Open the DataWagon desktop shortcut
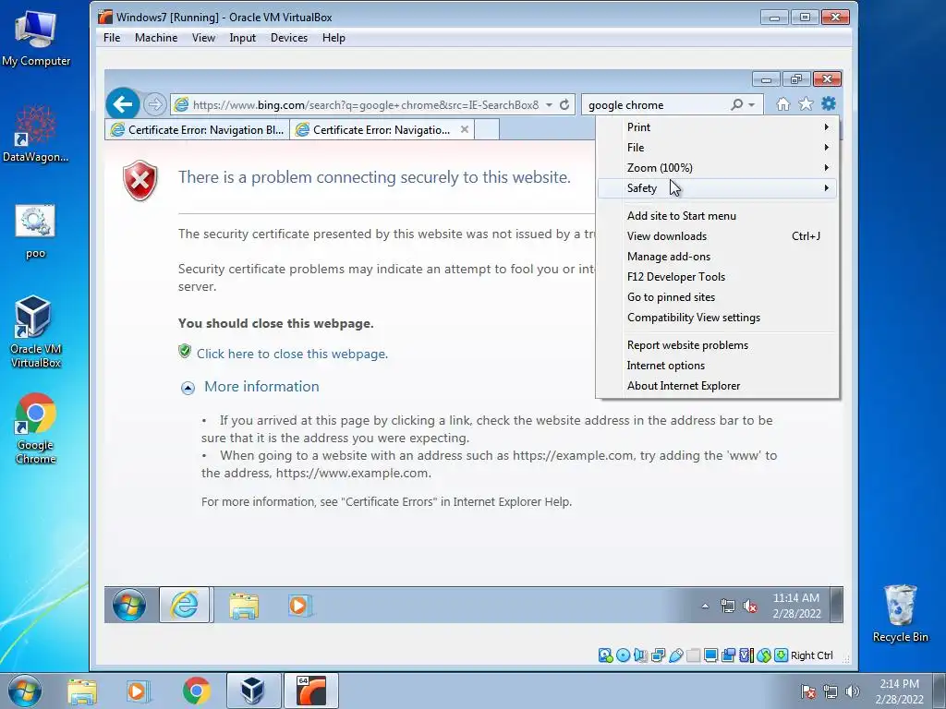 click(x=35, y=134)
